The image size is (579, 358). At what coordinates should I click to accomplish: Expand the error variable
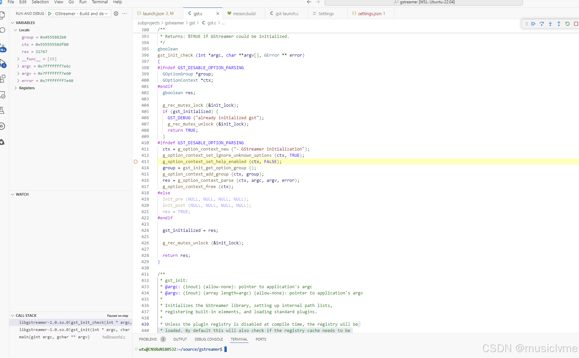point(18,81)
